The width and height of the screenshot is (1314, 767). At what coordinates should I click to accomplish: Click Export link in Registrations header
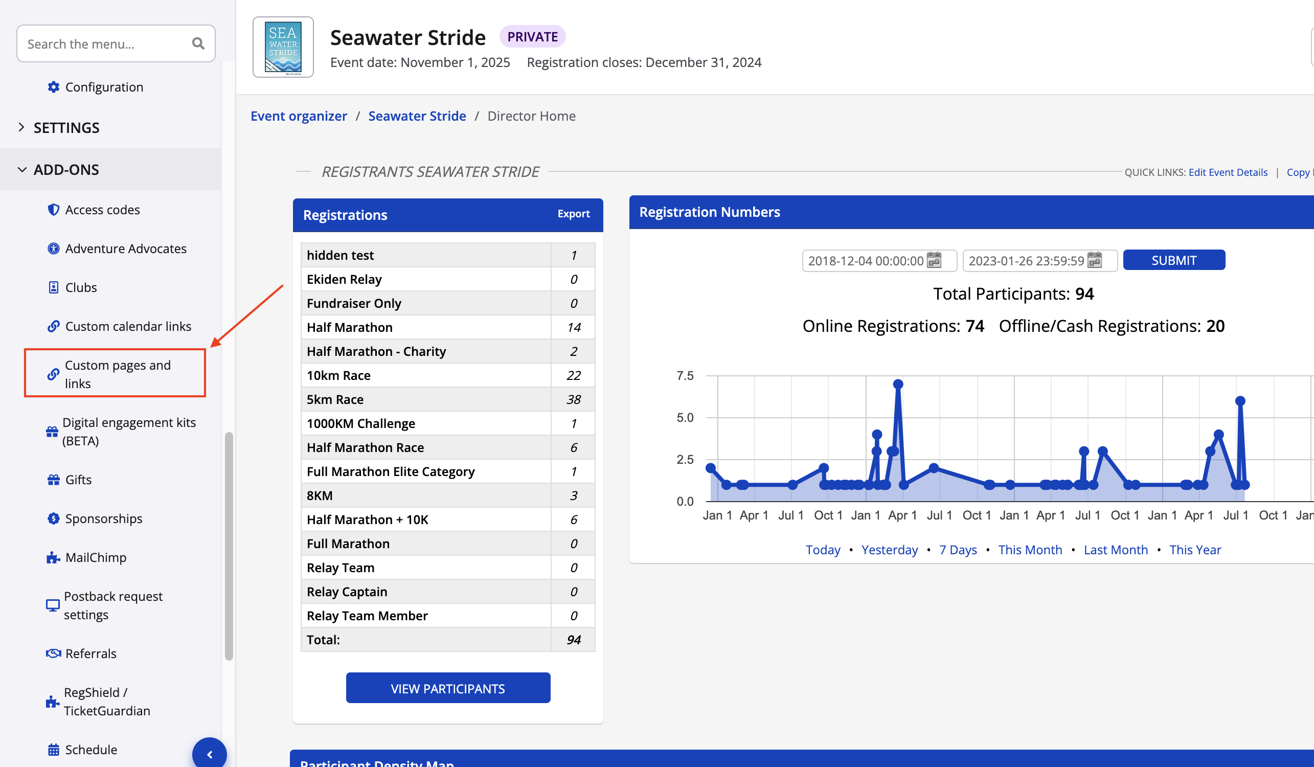[x=573, y=214]
